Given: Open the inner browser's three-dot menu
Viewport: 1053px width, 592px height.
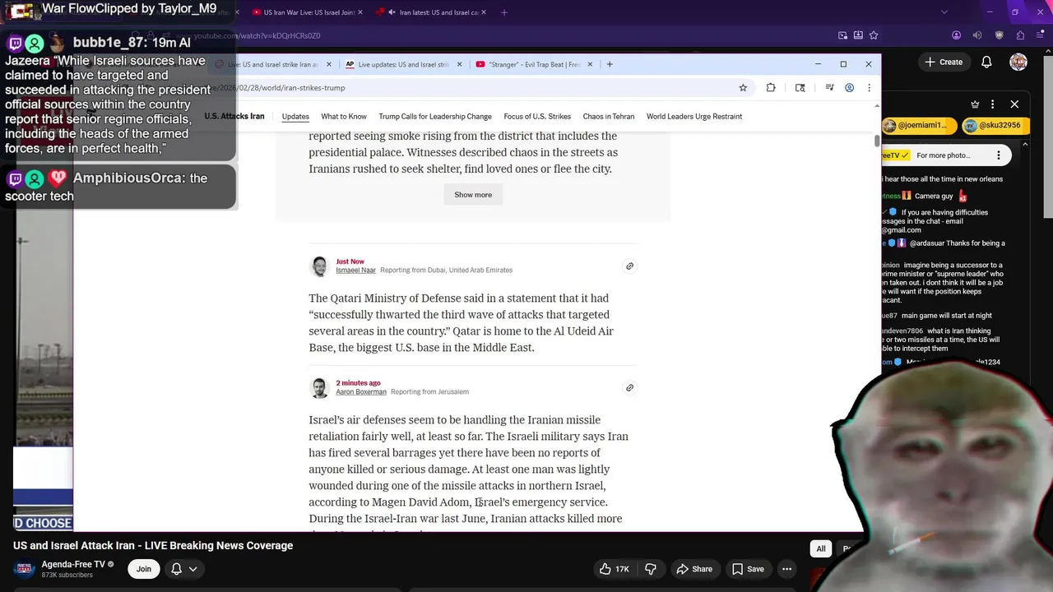Looking at the screenshot, I should (x=869, y=88).
